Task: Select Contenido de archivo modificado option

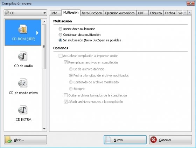Action: (x=71, y=82)
